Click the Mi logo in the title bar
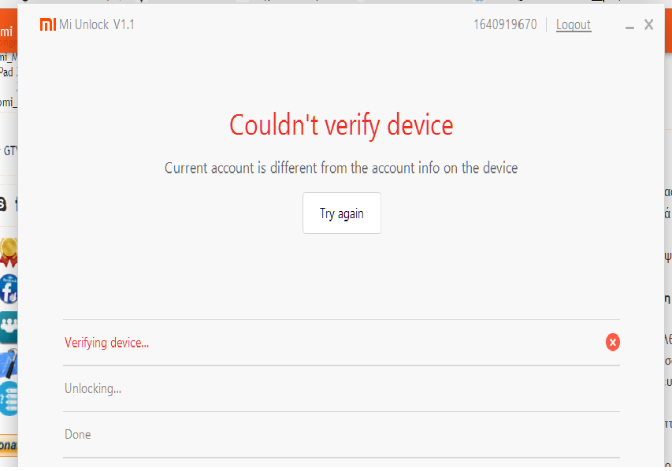 click(x=48, y=24)
